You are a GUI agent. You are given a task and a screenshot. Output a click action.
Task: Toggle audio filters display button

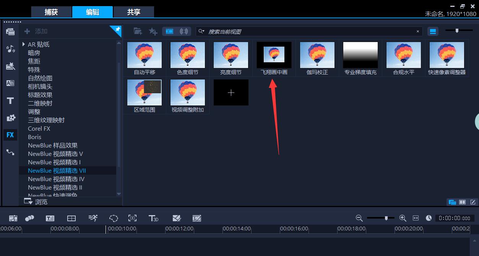184,31
